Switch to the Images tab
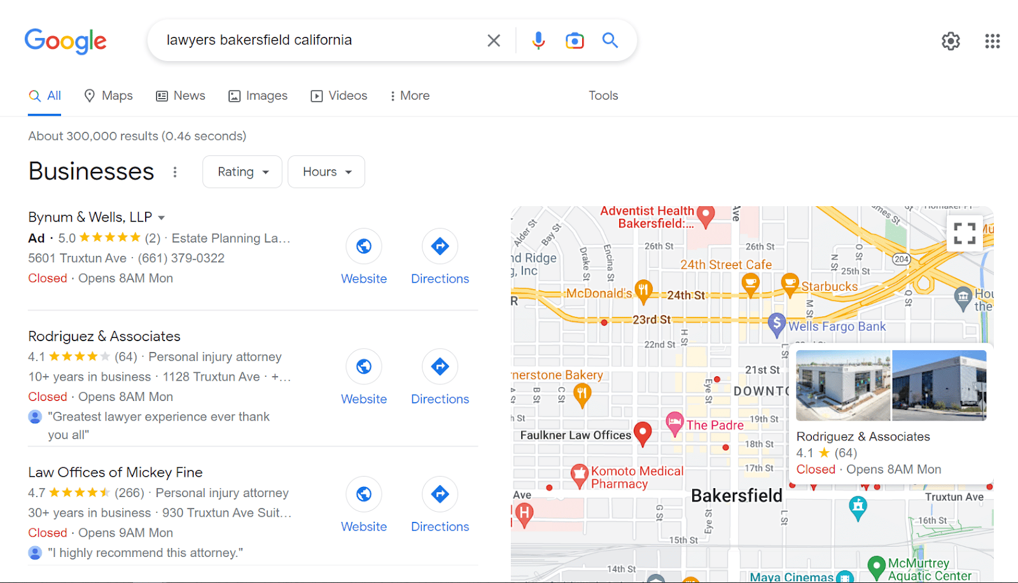This screenshot has width=1018, height=583. [258, 95]
